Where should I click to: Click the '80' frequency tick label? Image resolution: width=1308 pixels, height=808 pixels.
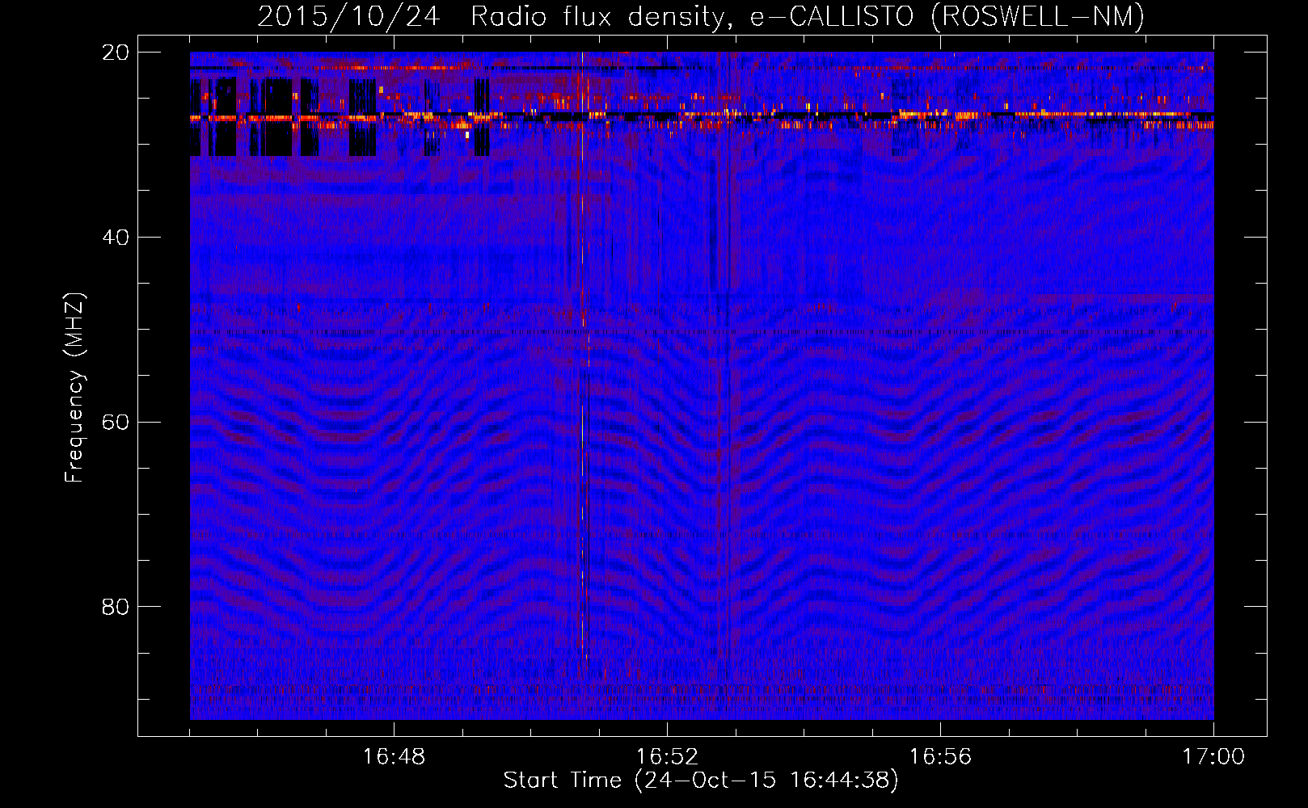tap(116, 607)
